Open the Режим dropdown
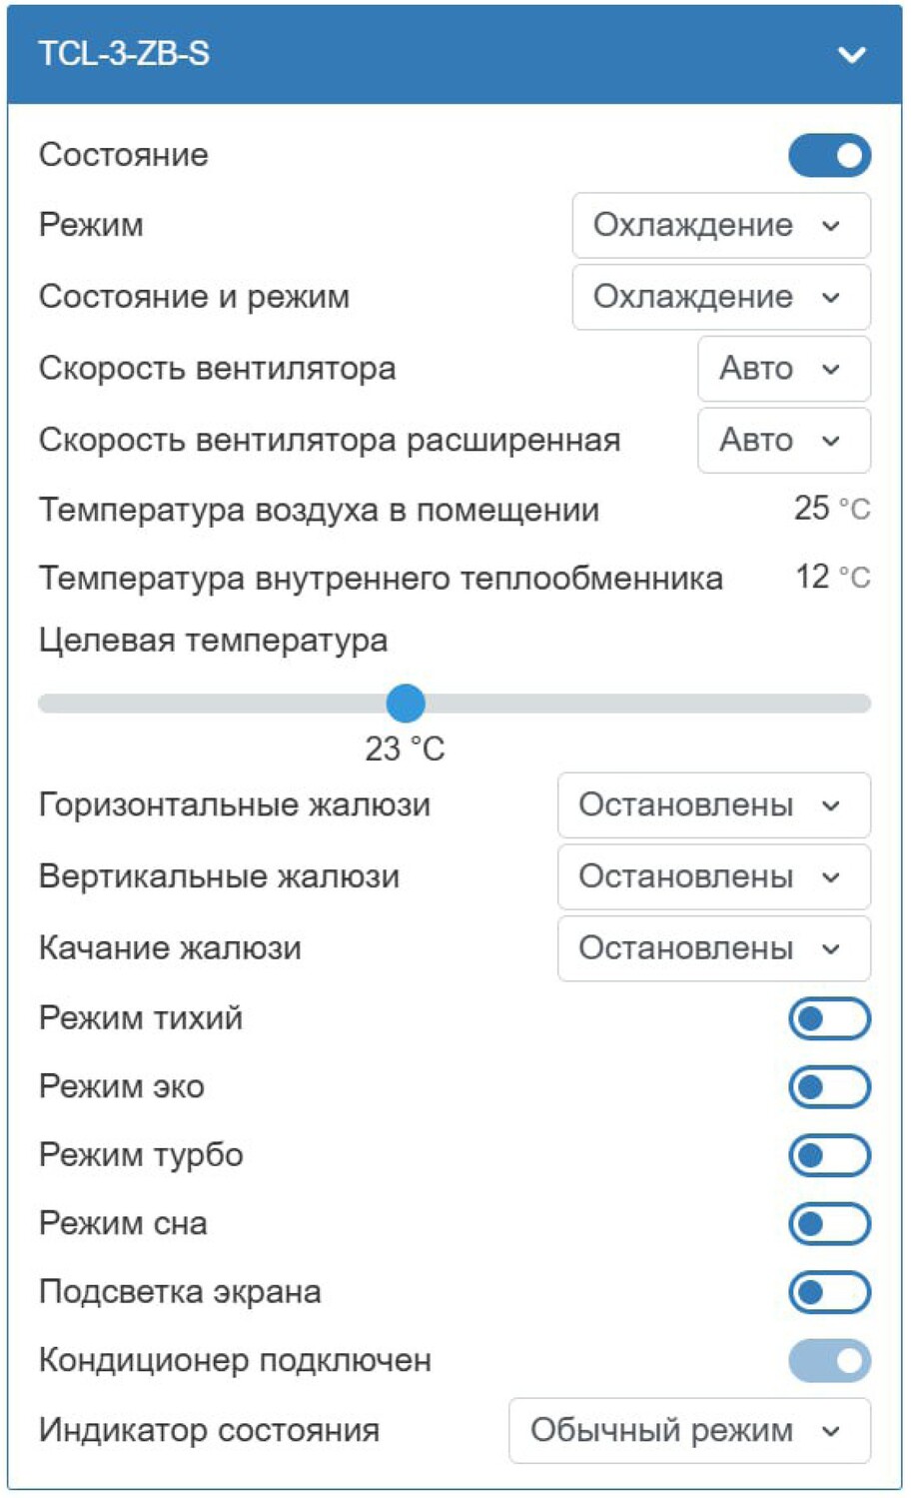This screenshot has width=912, height=1498. 721,225
